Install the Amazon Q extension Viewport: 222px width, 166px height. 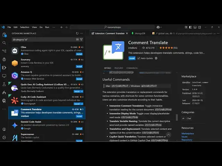pos(79,79)
